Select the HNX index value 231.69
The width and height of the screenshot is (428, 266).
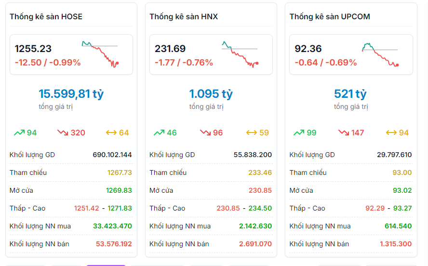click(170, 49)
